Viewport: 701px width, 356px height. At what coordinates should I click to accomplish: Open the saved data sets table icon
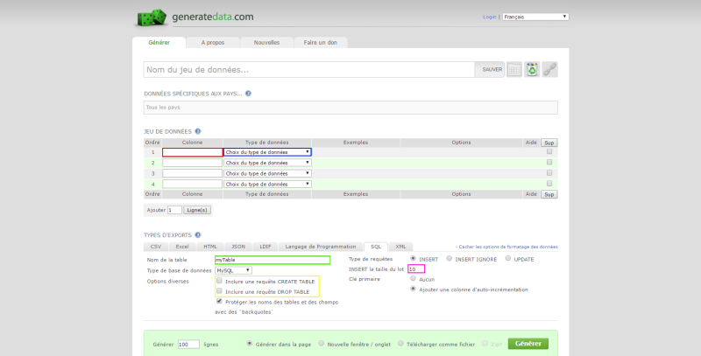[514, 70]
